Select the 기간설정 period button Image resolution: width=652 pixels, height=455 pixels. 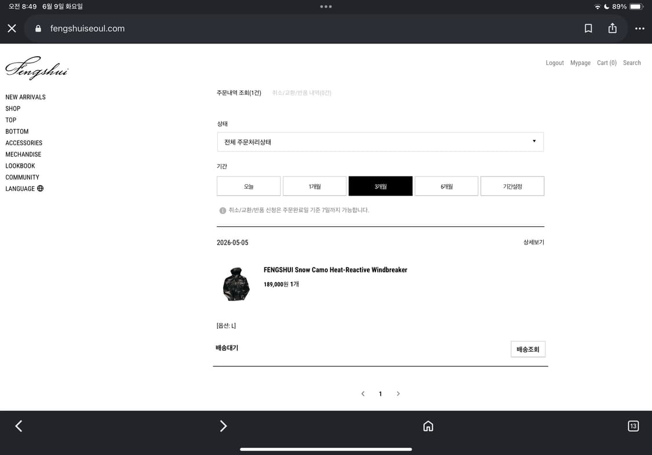pyautogui.click(x=512, y=186)
